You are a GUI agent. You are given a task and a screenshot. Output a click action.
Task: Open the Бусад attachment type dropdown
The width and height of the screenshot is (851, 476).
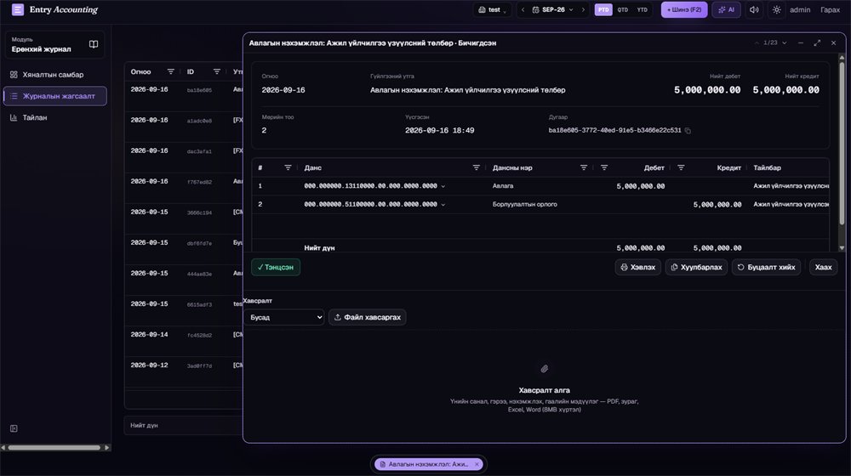tap(284, 317)
